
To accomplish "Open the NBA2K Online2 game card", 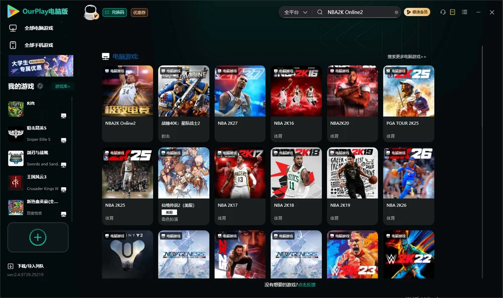I will [x=127, y=103].
